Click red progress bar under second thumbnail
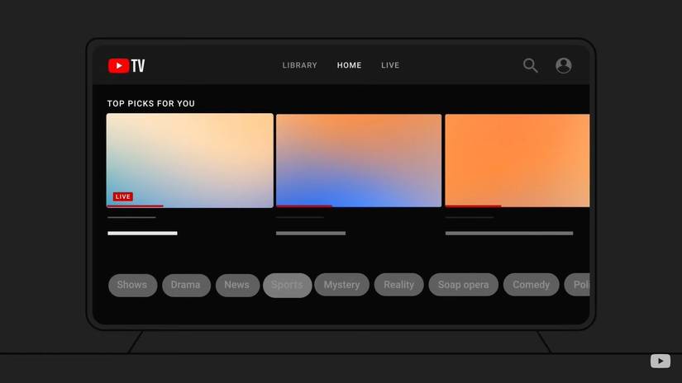The image size is (682, 383). coord(304,206)
